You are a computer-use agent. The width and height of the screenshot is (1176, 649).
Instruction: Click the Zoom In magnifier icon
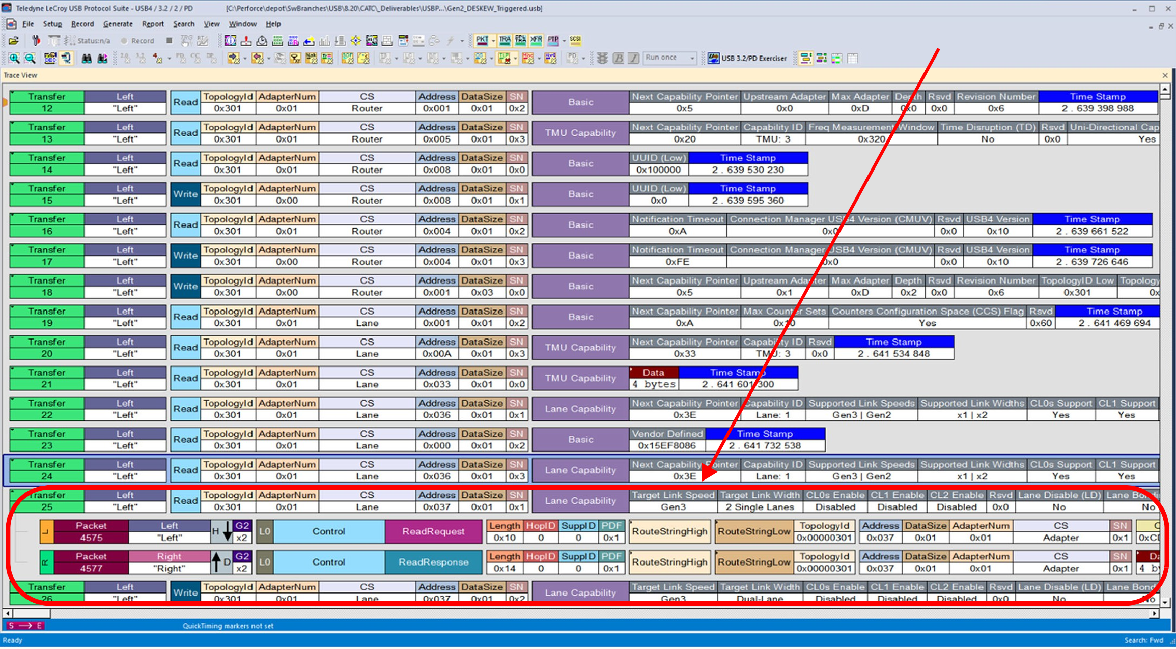click(x=14, y=59)
